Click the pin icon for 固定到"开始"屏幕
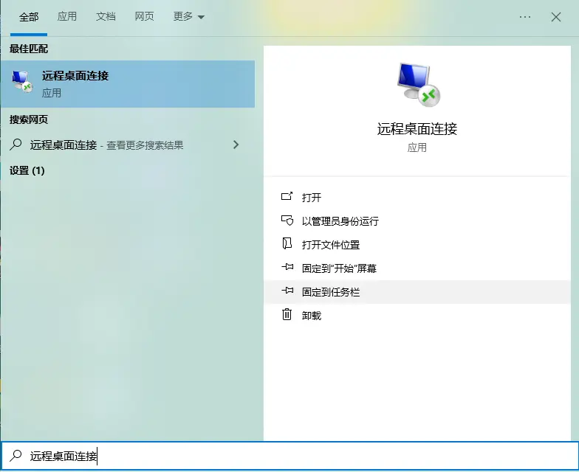Image resolution: width=579 pixels, height=472 pixels. pyautogui.click(x=287, y=268)
